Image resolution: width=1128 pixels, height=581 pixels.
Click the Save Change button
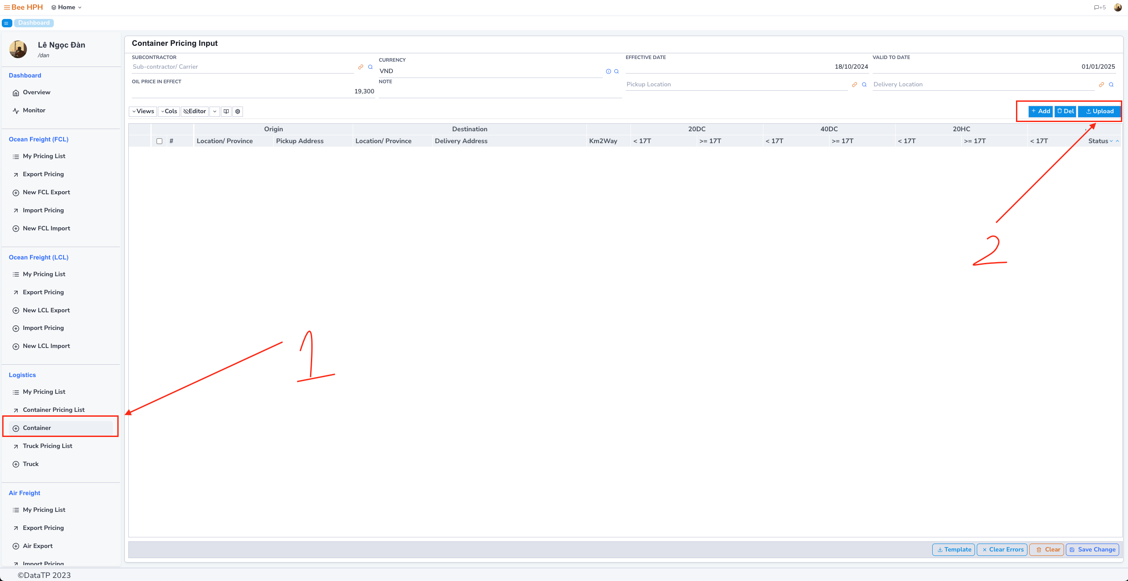1092,549
